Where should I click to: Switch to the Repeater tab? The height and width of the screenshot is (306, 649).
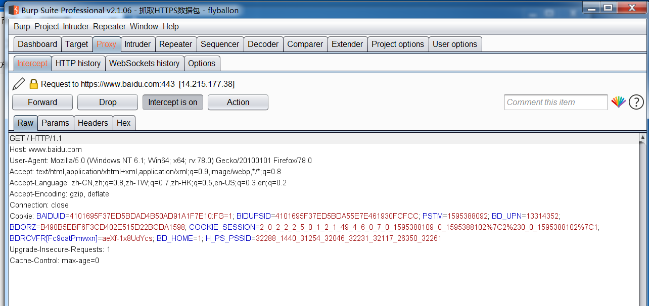(x=176, y=44)
